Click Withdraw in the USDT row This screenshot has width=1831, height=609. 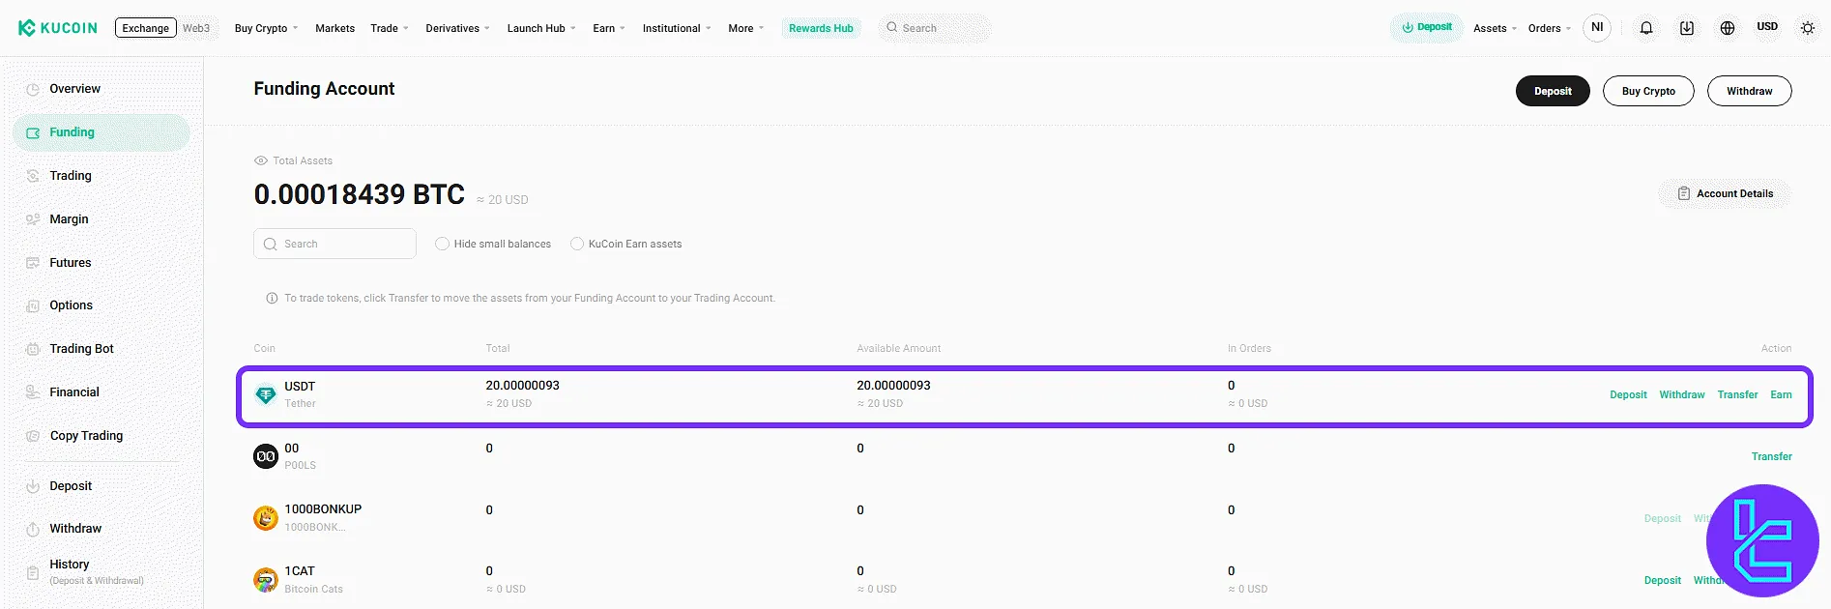pos(1682,394)
